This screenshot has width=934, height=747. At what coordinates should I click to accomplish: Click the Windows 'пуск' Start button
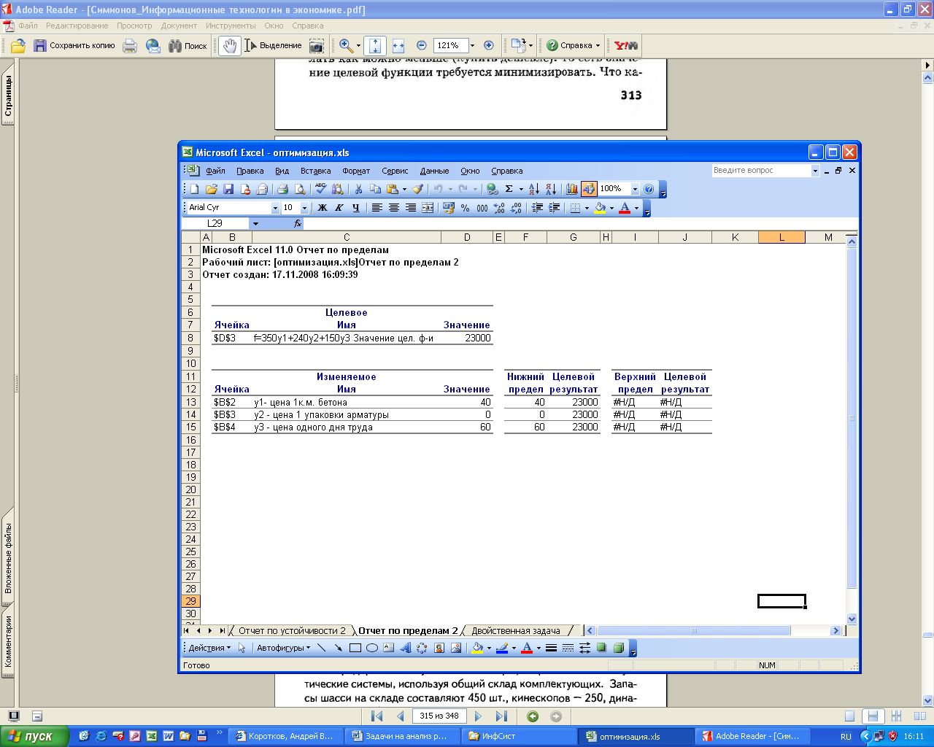coord(34,736)
